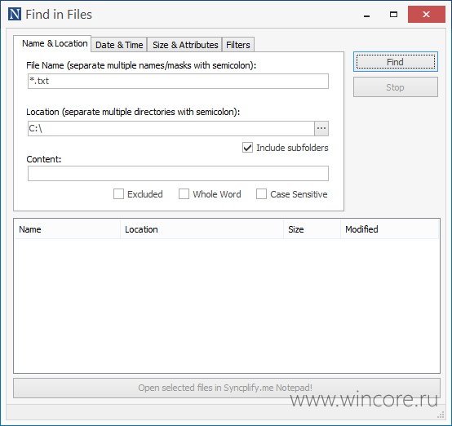452x426 pixels.
Task: Enable the Excluded checkbox
Action: click(x=118, y=194)
